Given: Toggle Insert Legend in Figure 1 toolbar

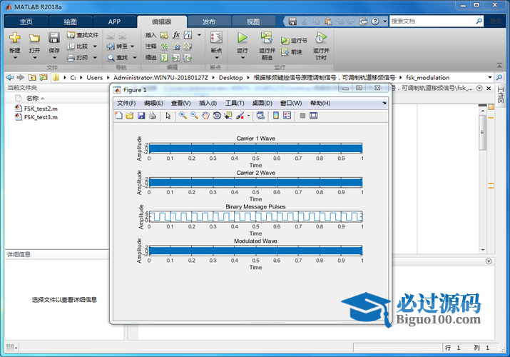Looking at the screenshot, I should 287,116.
